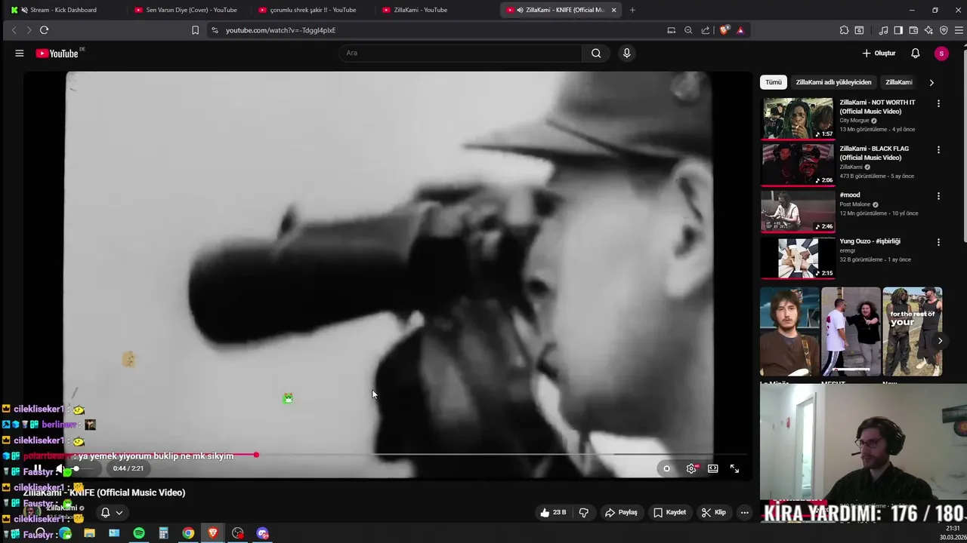967x543 pixels.
Task: Open options for Yung Ouzo video
Action: coord(938,242)
